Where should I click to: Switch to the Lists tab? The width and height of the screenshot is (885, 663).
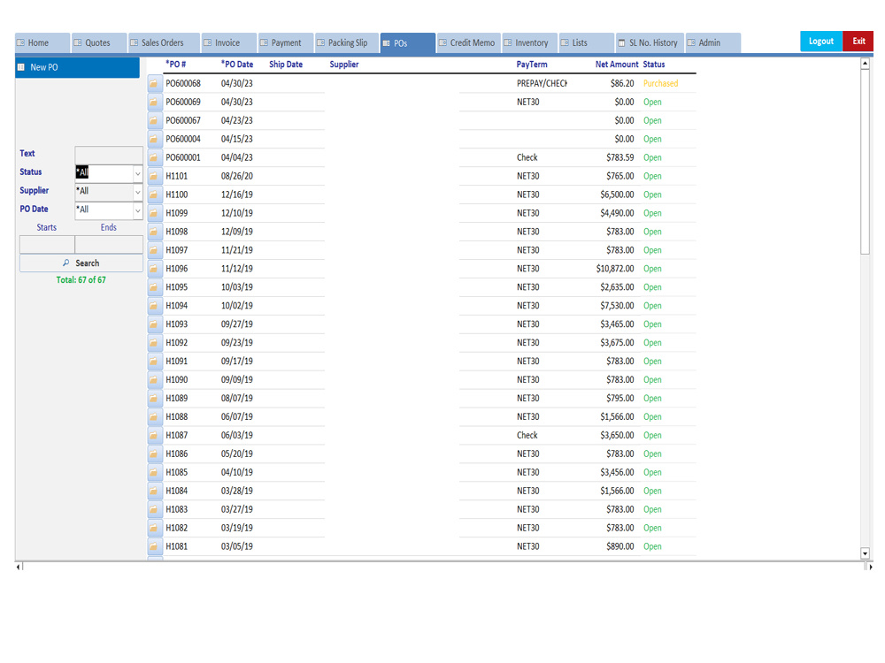coord(587,42)
